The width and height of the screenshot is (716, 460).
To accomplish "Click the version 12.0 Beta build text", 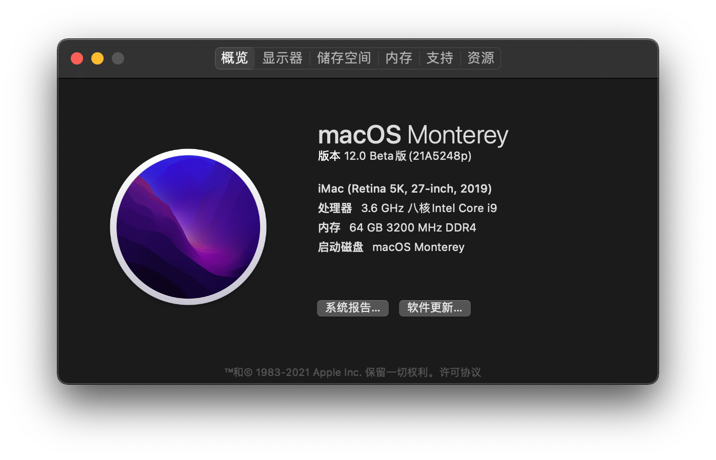I will coord(394,156).
